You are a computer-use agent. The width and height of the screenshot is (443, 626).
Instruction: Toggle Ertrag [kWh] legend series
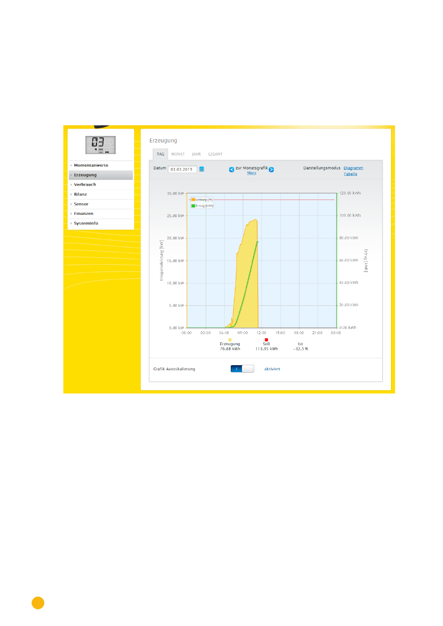(x=202, y=206)
